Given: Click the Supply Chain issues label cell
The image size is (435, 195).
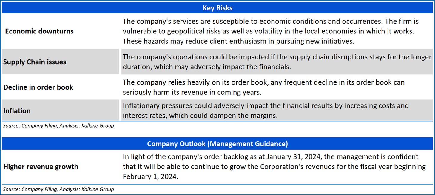Looking at the screenshot, I should point(35,62).
